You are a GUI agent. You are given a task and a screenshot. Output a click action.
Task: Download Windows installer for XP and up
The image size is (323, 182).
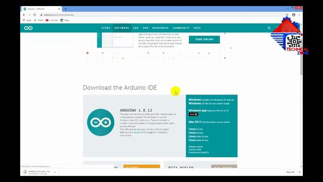[211, 100]
